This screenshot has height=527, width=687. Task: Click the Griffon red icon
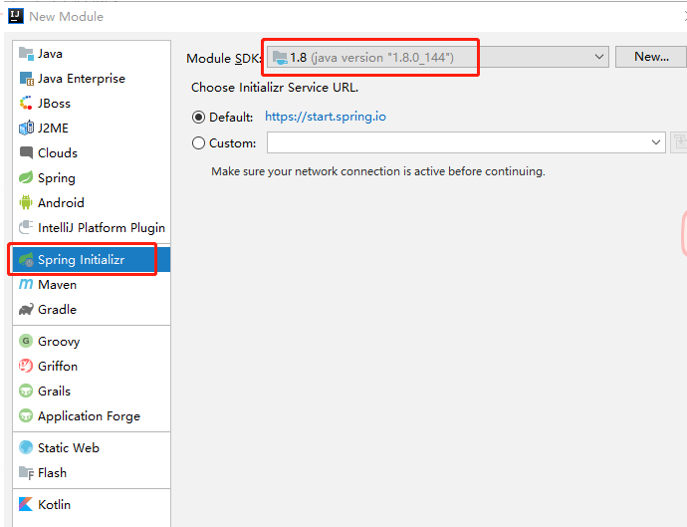click(x=26, y=366)
